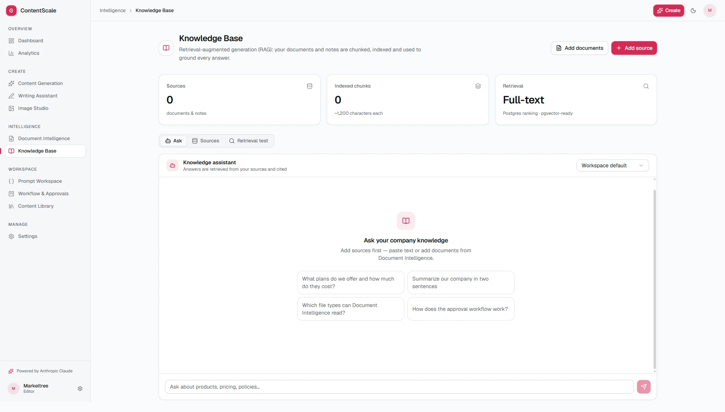Viewport: 725px width, 412px height.
Task: Choose 'How does the approval workflow work?'
Action: pyautogui.click(x=461, y=309)
